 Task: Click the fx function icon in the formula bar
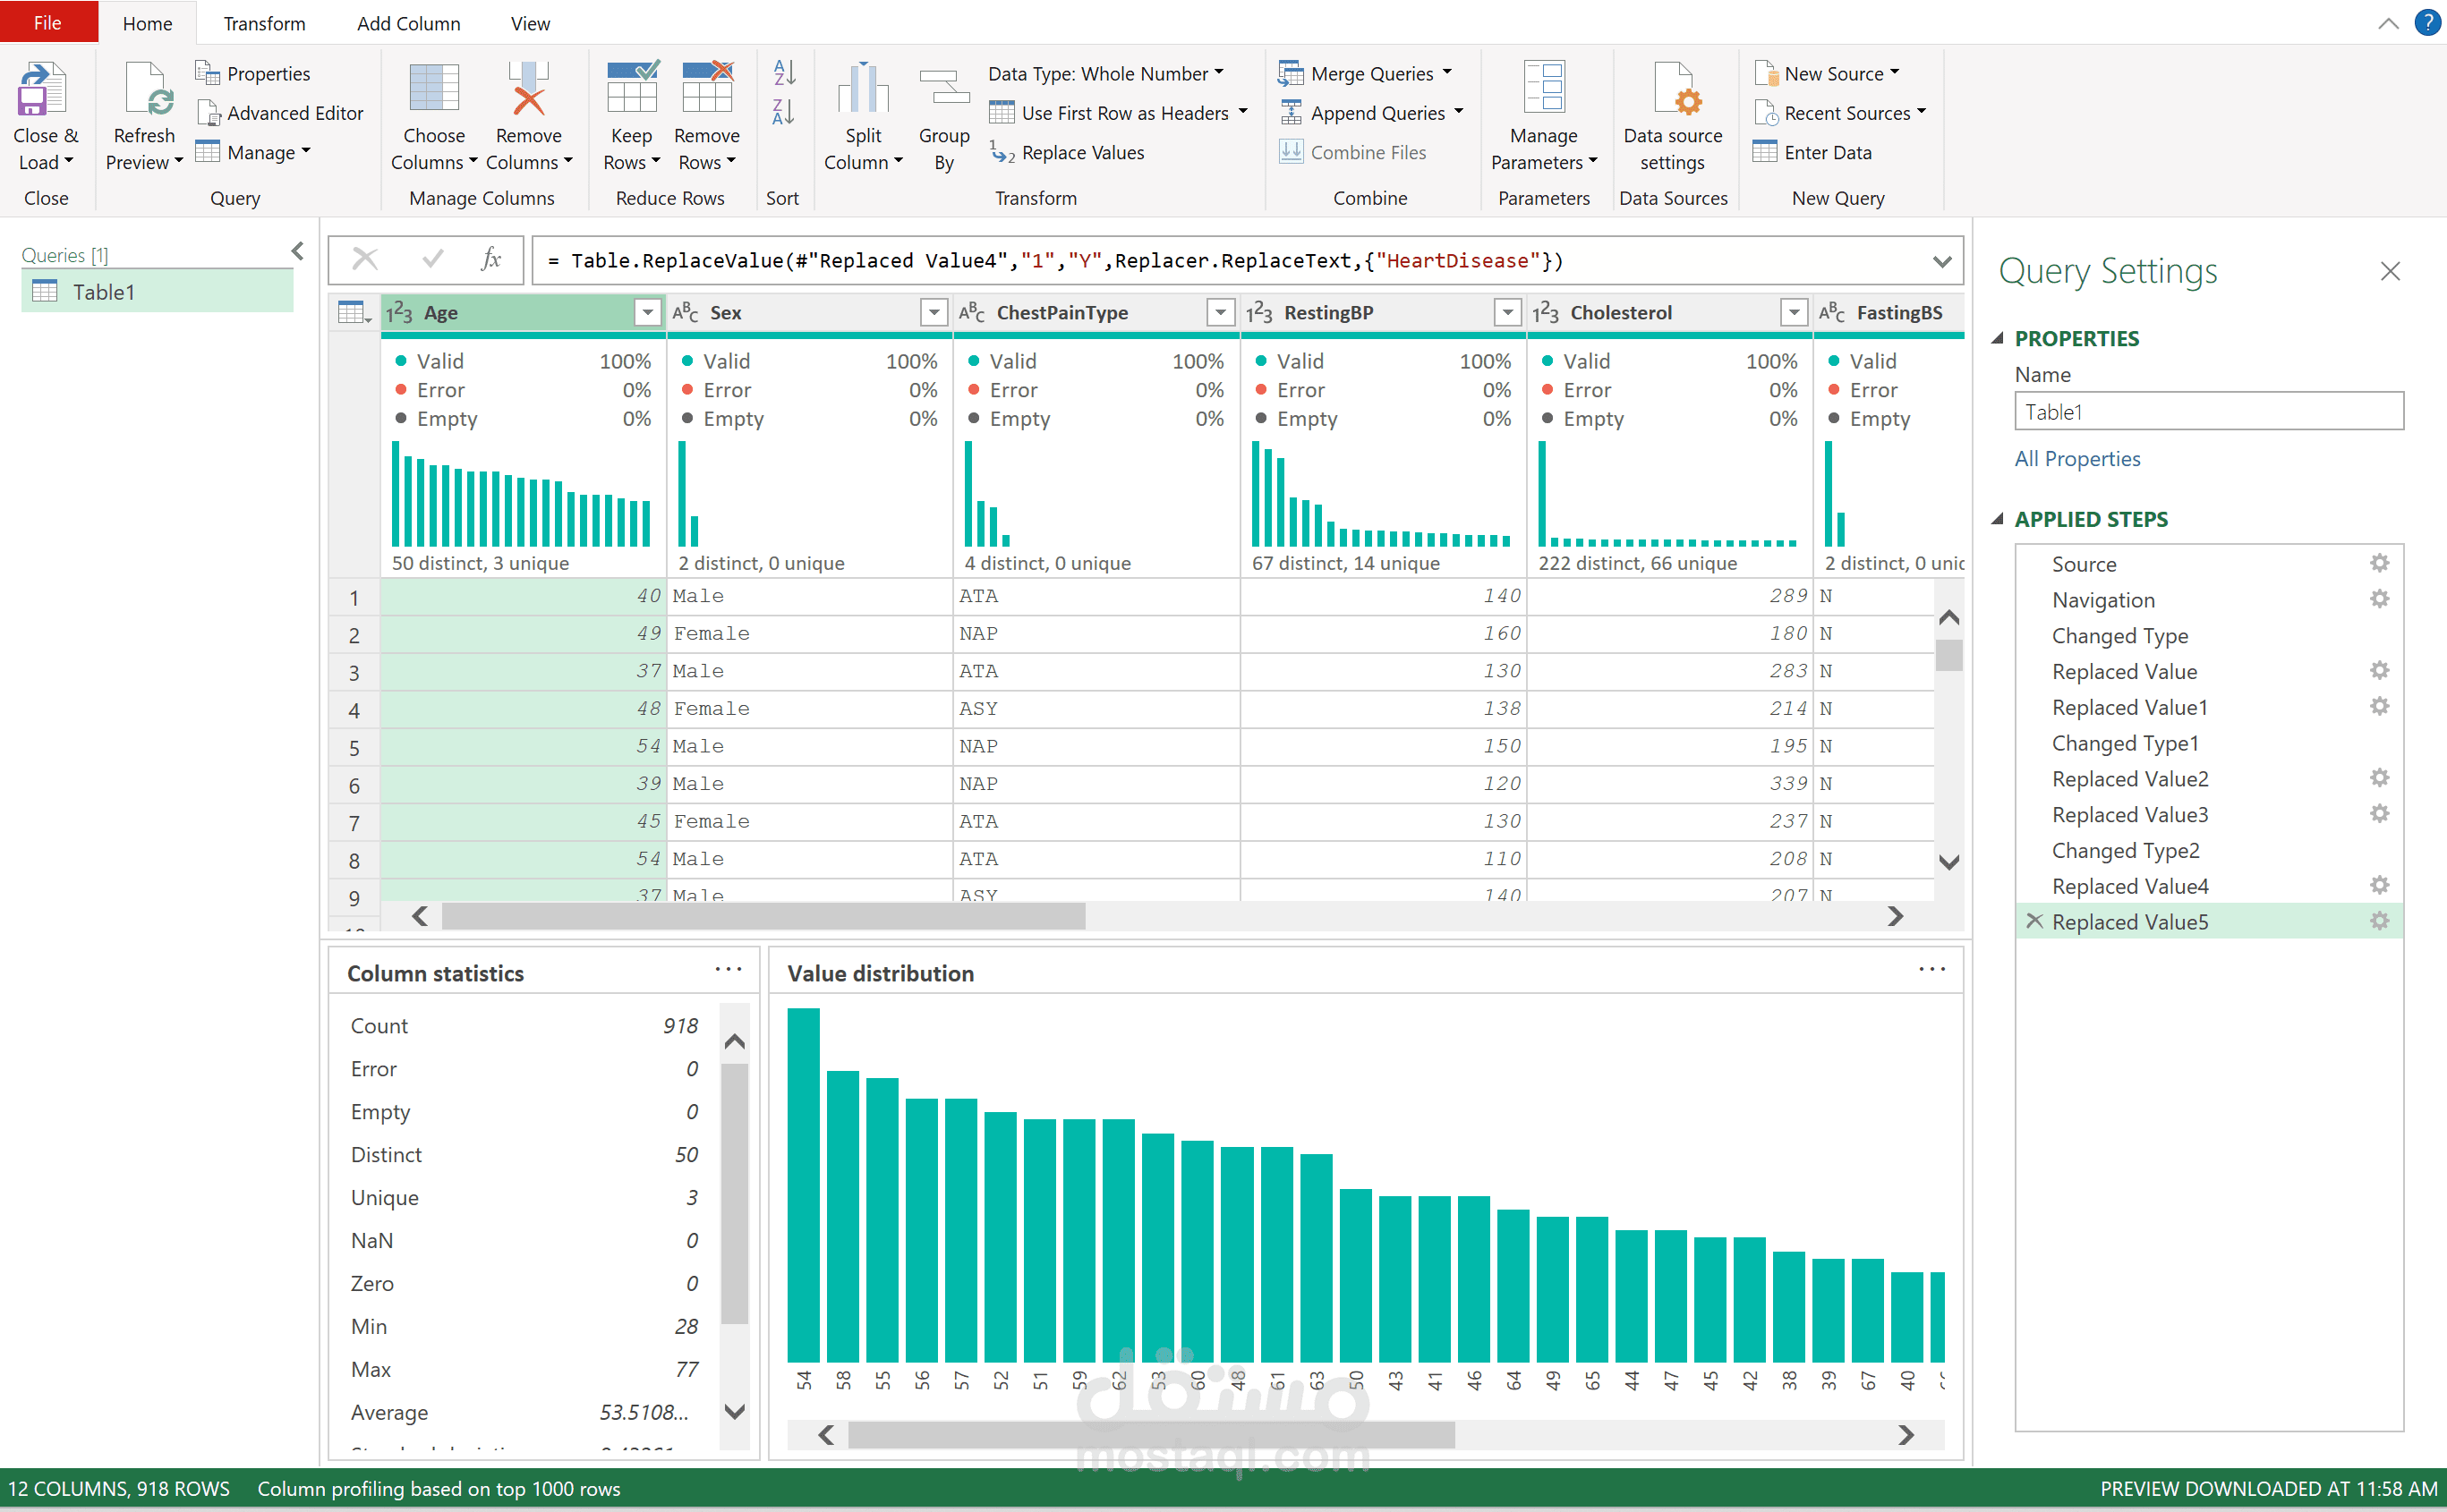point(490,260)
